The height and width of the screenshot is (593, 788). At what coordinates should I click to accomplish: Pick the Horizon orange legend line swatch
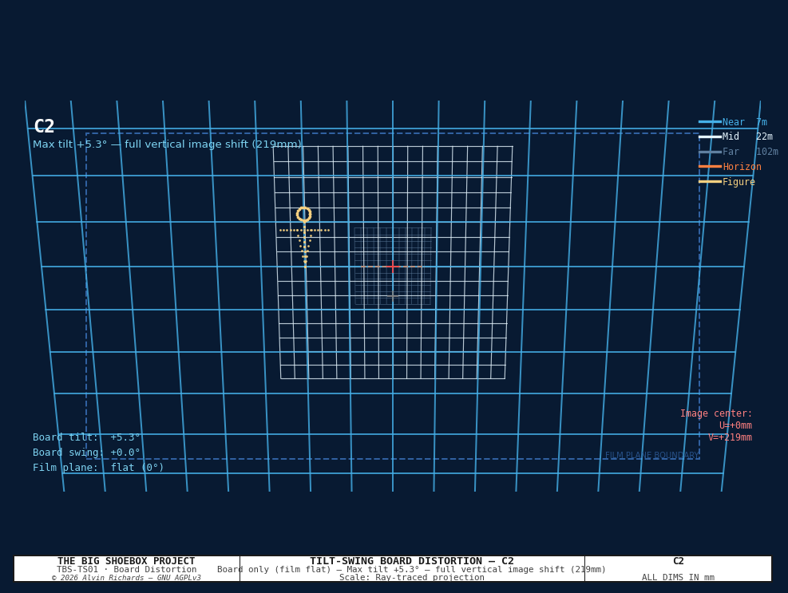click(x=710, y=166)
